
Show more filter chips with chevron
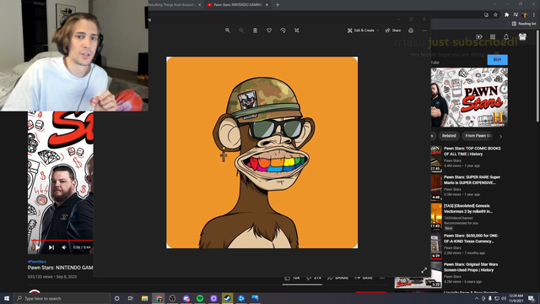500,137
